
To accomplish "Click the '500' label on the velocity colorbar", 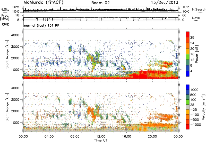I will (x=193, y=95).
